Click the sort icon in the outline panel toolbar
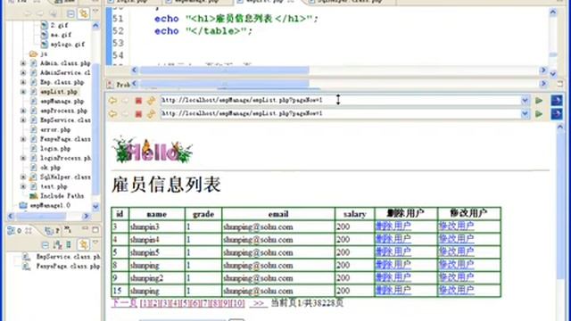571x321 pixels. (57, 244)
